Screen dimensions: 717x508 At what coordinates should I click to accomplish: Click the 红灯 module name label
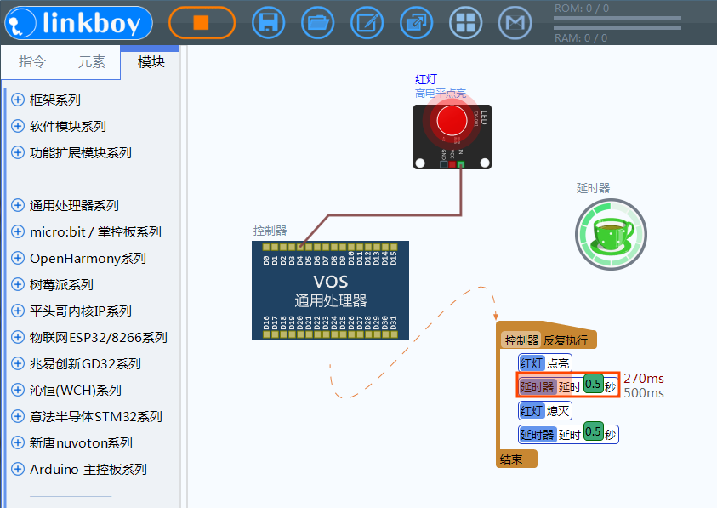pos(426,80)
